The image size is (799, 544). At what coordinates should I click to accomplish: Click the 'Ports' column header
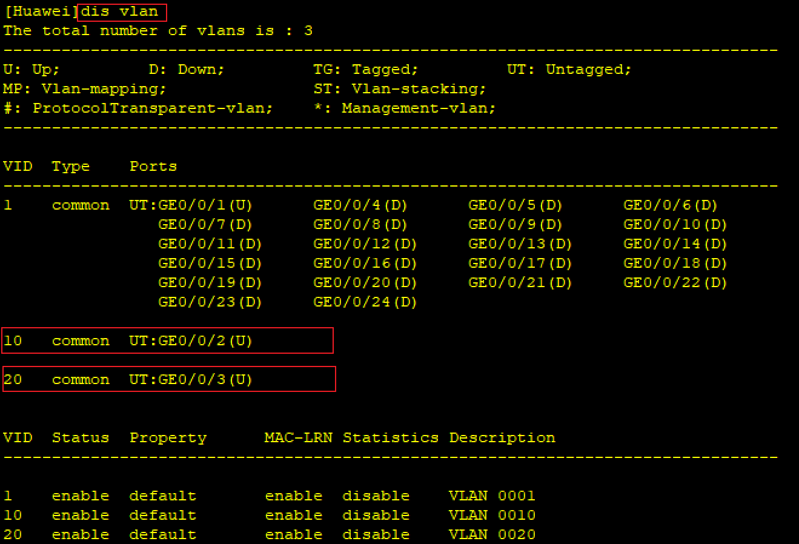153,167
